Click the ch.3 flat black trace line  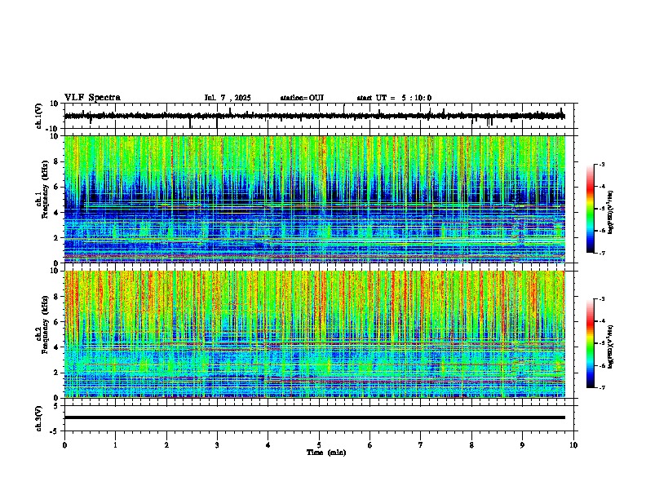click(x=315, y=417)
